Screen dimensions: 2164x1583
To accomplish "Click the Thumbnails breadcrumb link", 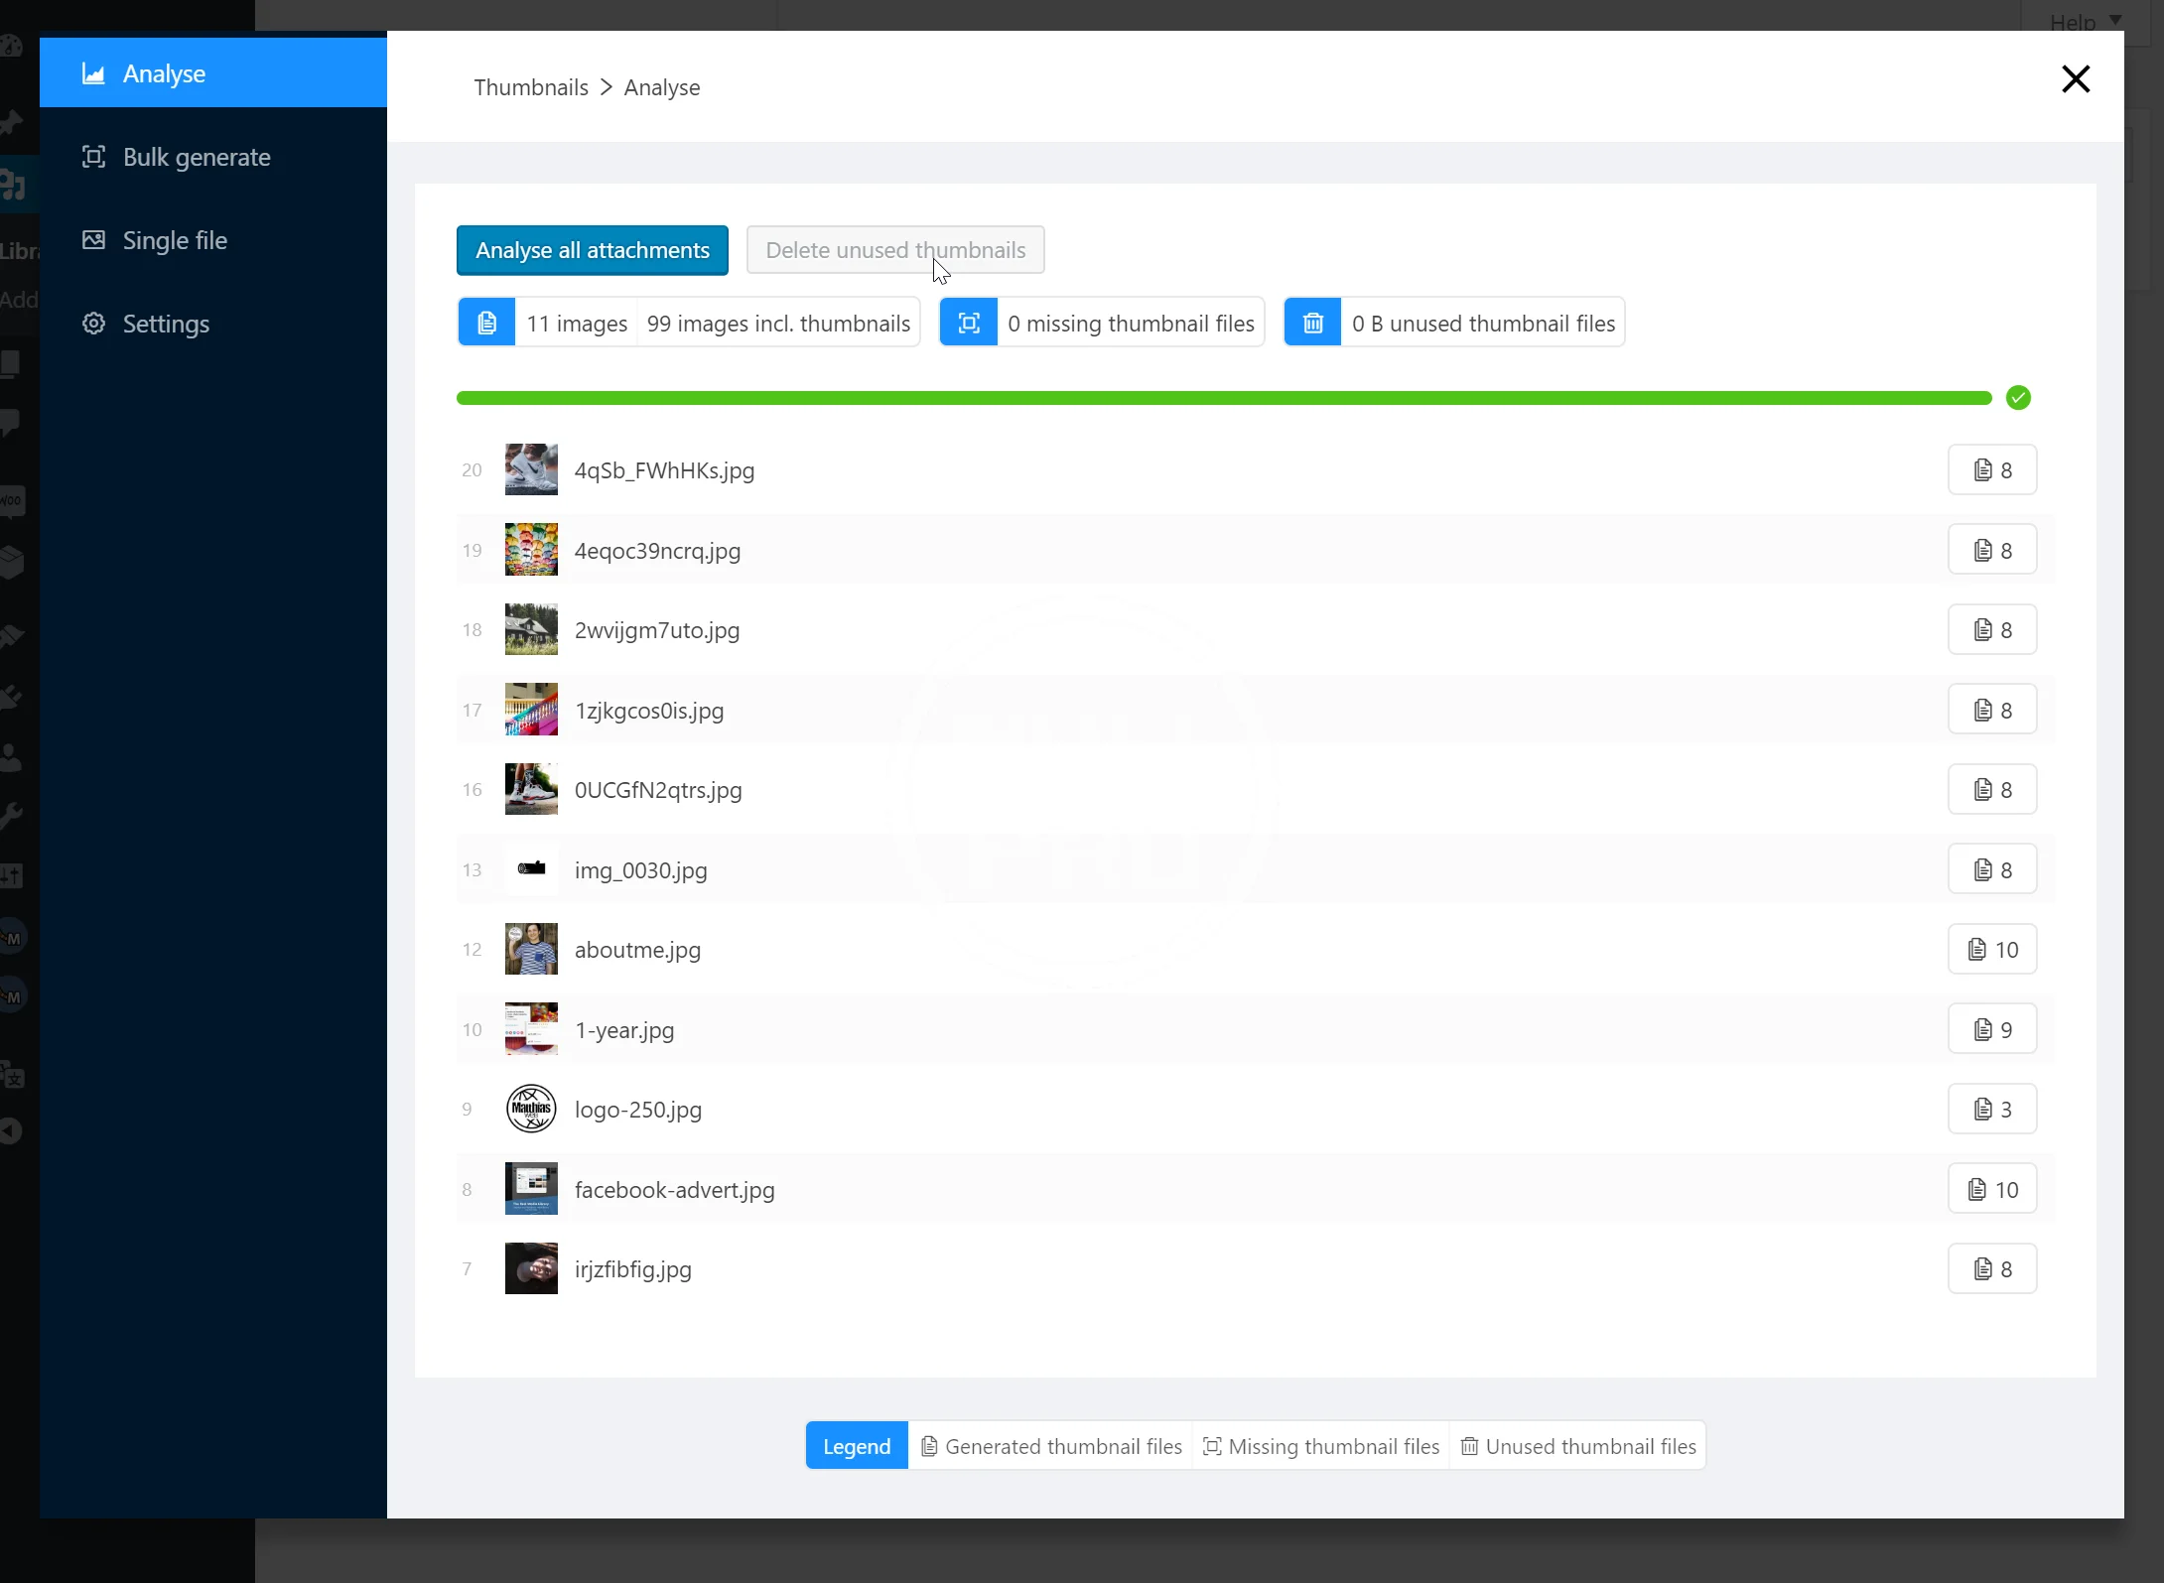I will click(x=531, y=87).
